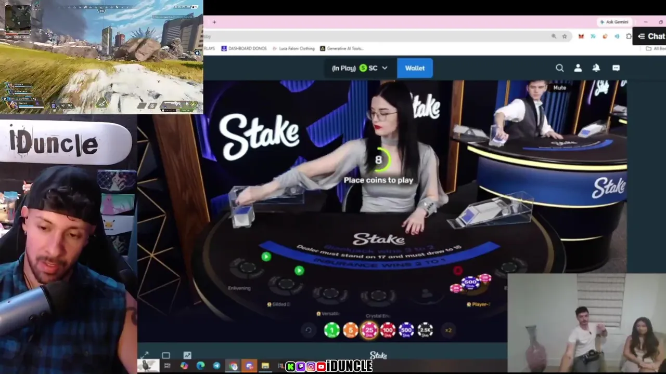Open the user profile icon
This screenshot has height=374, width=666.
[x=578, y=68]
